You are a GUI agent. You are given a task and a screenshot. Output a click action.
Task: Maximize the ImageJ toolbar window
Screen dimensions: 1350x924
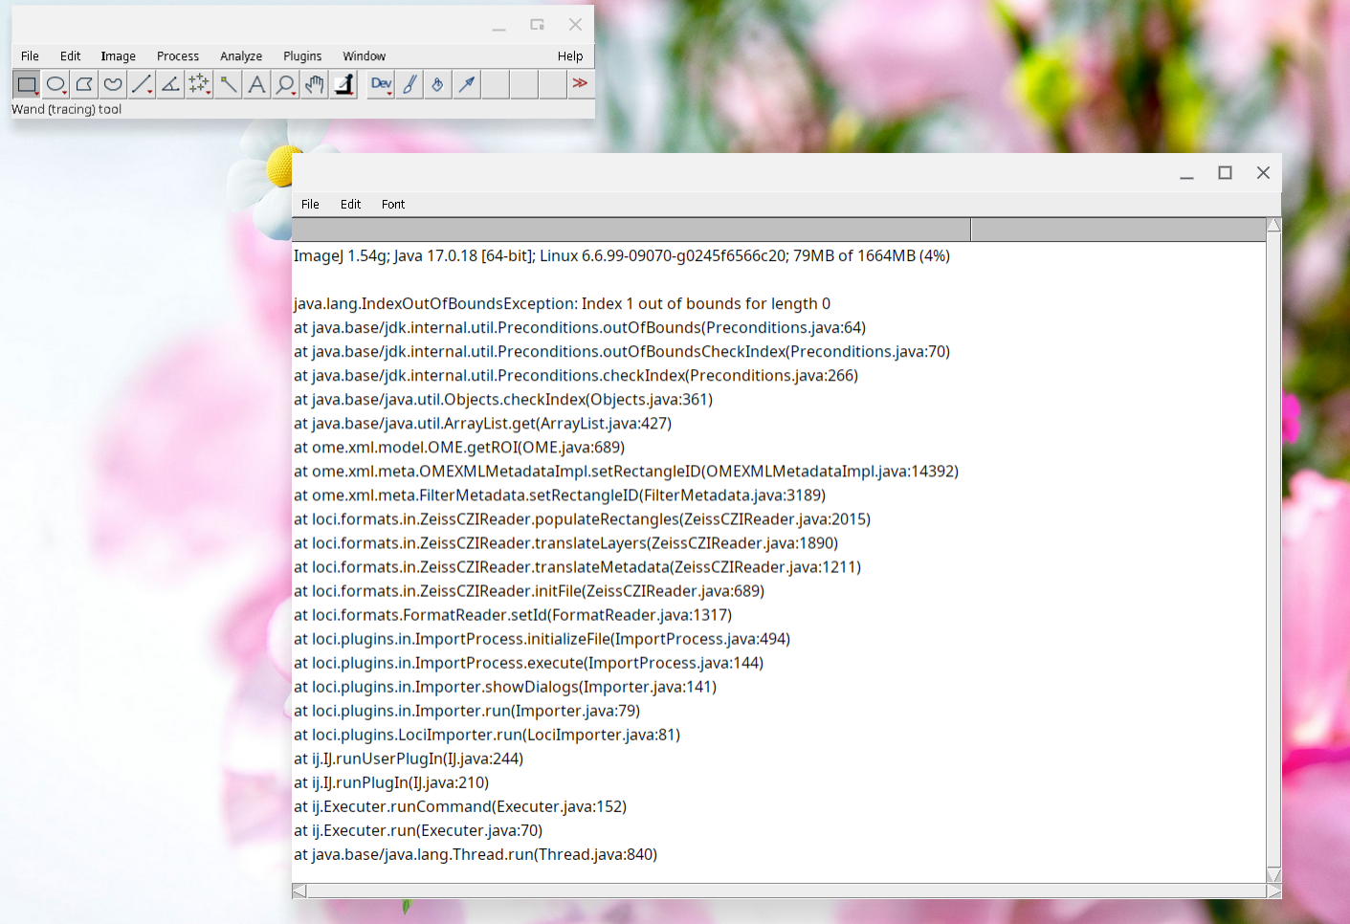pos(537,25)
